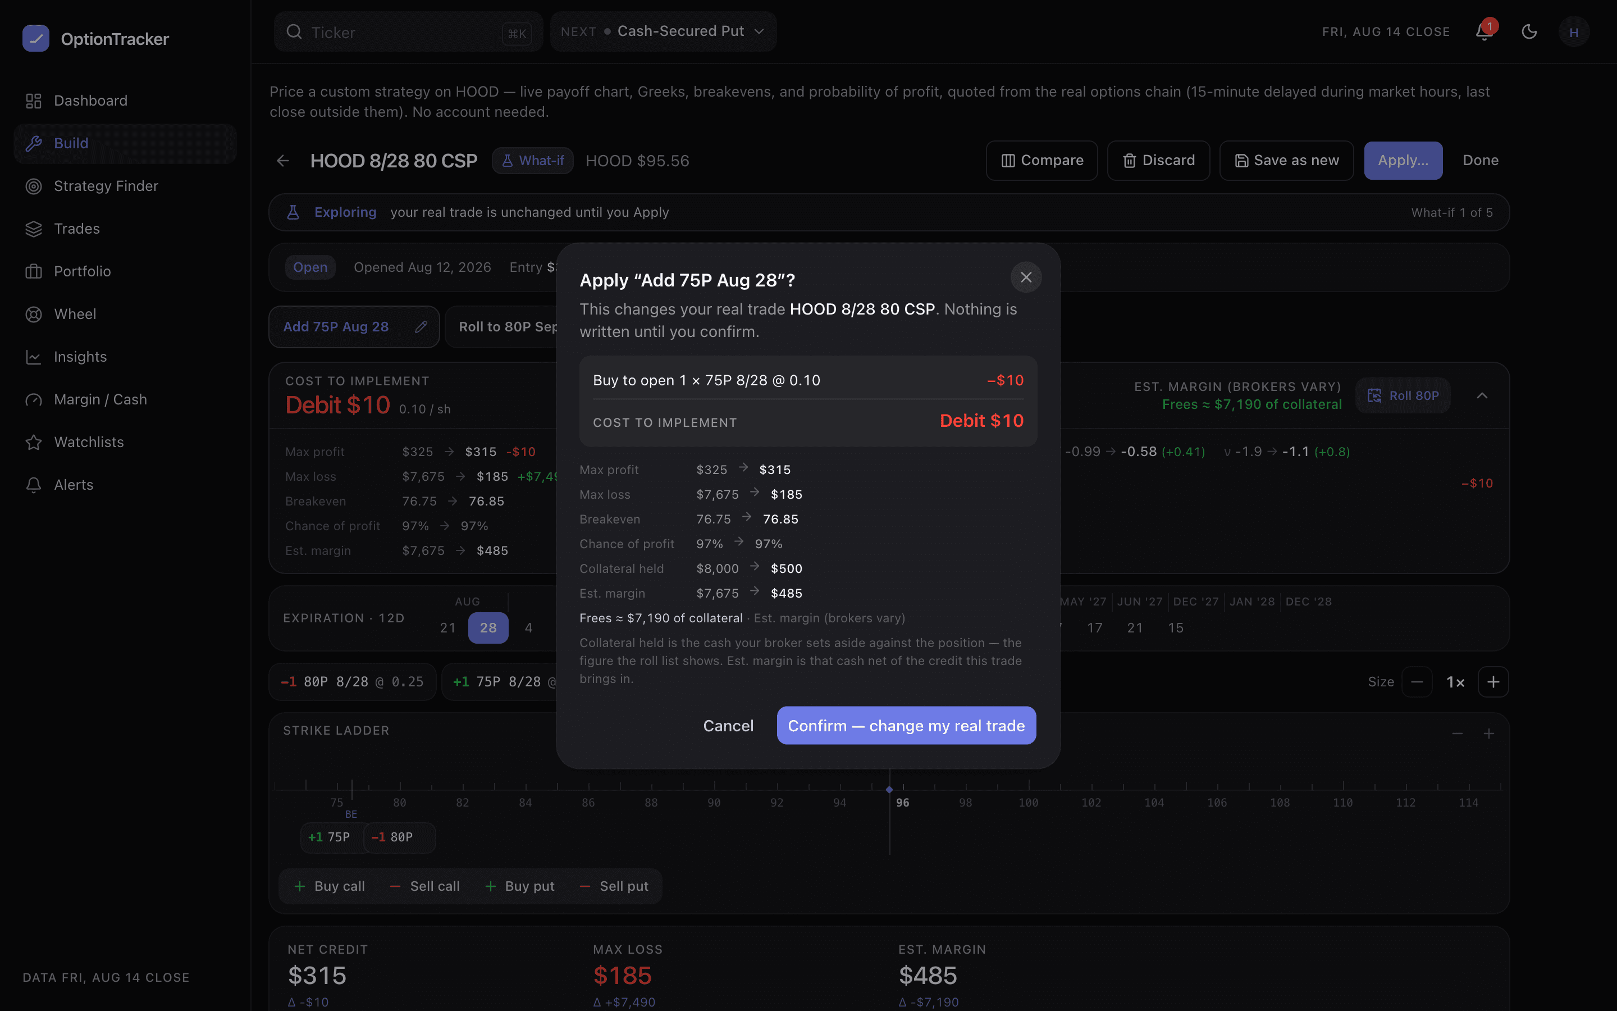Viewport: 1617px width, 1011px height.
Task: Focus the Ticker search field
Action: point(408,32)
